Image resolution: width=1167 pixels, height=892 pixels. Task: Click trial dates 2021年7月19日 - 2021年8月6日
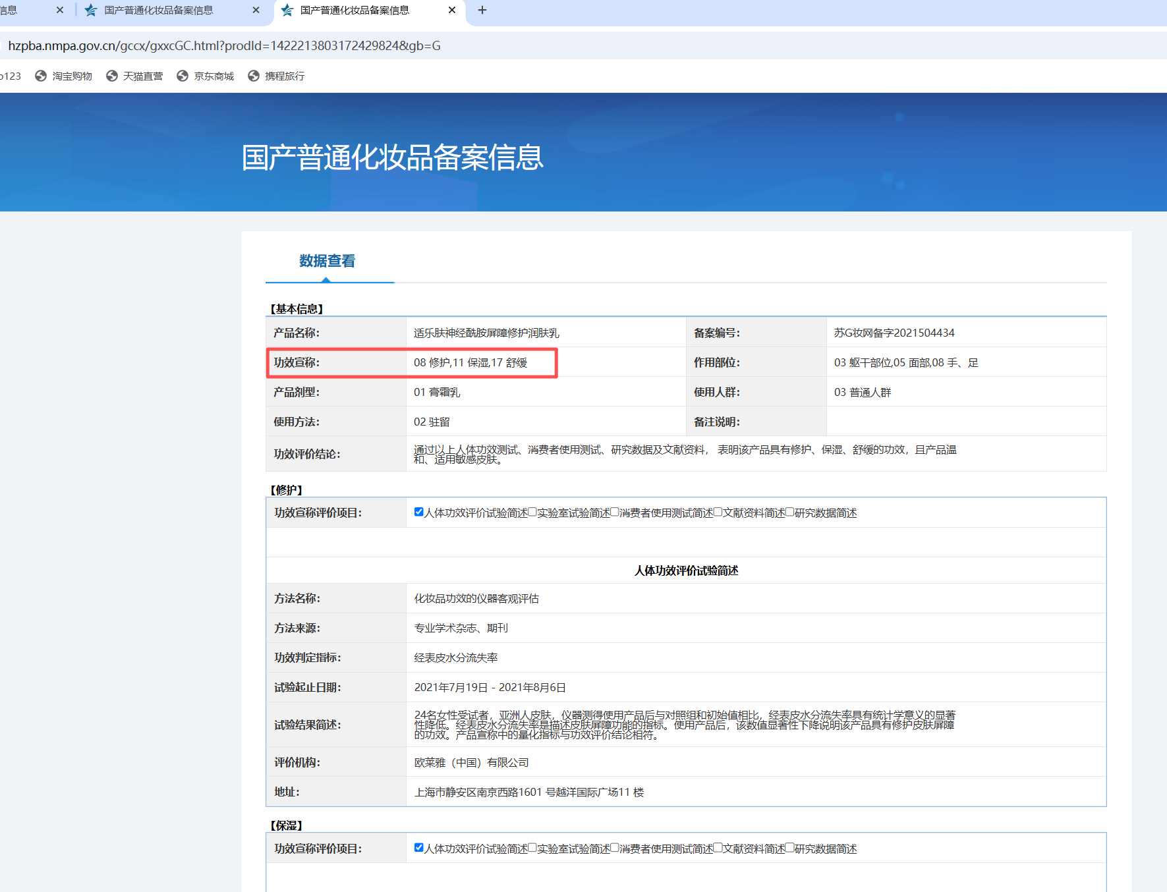(x=490, y=688)
